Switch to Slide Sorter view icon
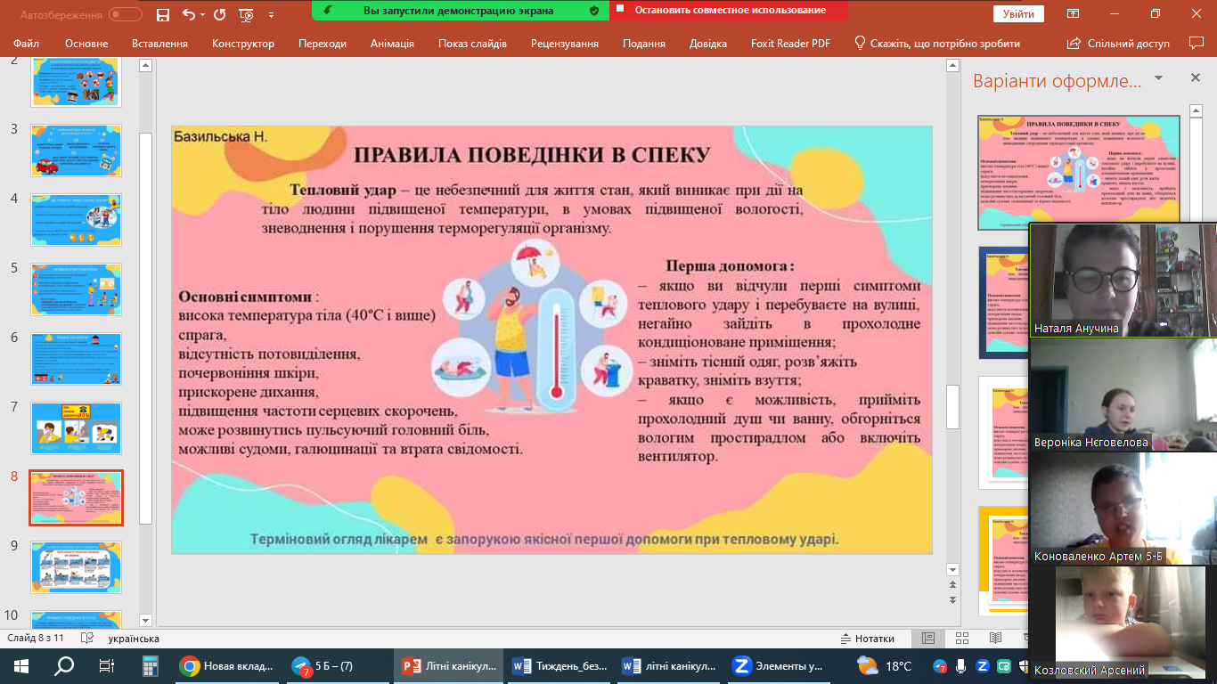 click(x=961, y=639)
